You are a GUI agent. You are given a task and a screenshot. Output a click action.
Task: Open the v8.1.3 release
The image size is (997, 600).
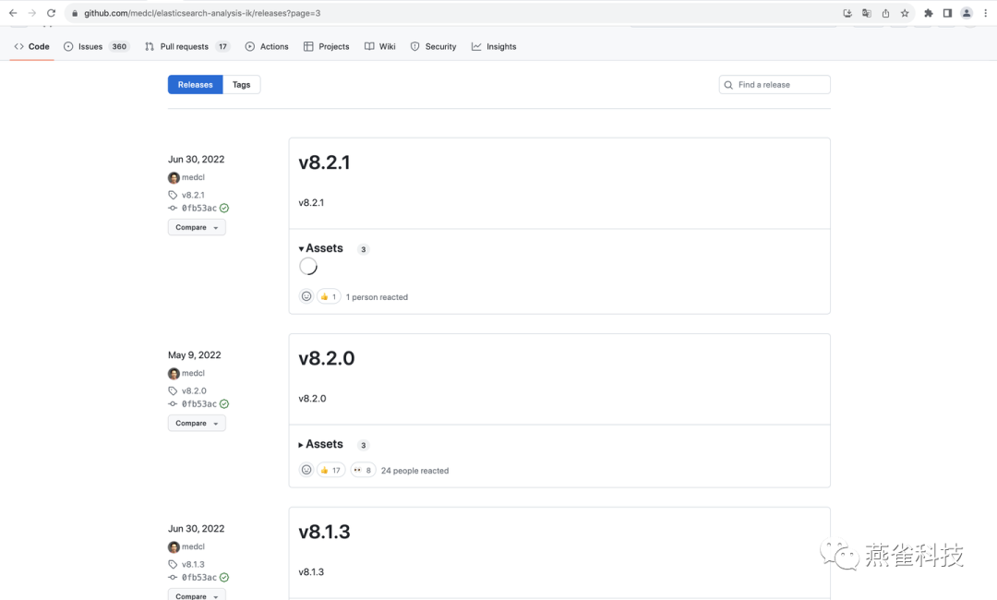tap(324, 532)
